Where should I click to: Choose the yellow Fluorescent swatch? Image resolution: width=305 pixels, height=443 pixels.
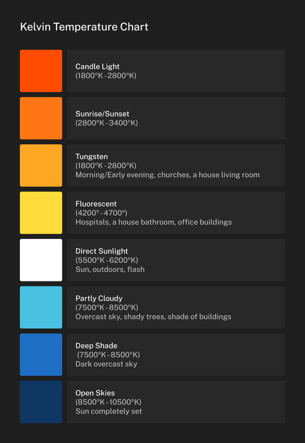click(x=41, y=213)
